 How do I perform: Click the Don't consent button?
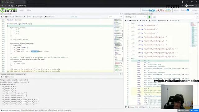tap(184, 110)
